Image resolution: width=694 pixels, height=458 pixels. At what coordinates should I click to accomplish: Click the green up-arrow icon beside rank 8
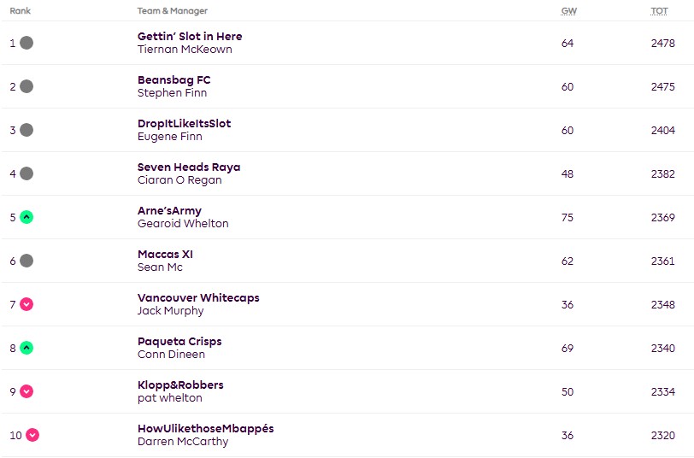pos(26,348)
